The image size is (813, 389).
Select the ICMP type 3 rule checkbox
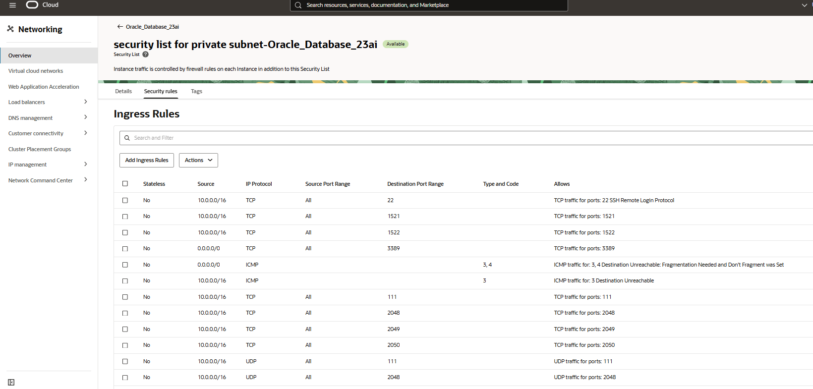(x=125, y=281)
